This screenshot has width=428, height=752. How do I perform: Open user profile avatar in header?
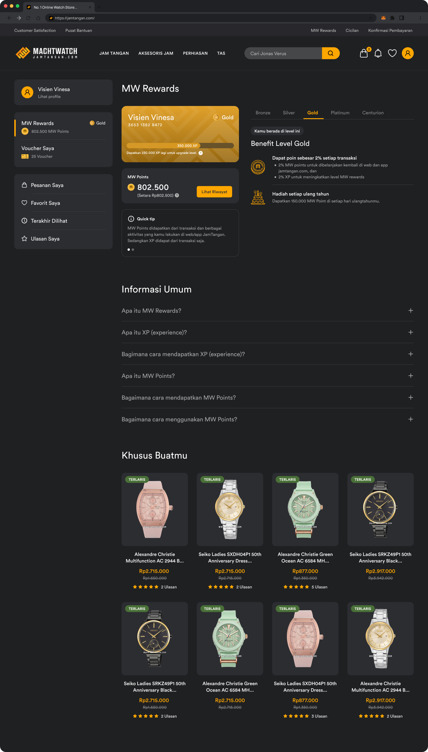(408, 53)
